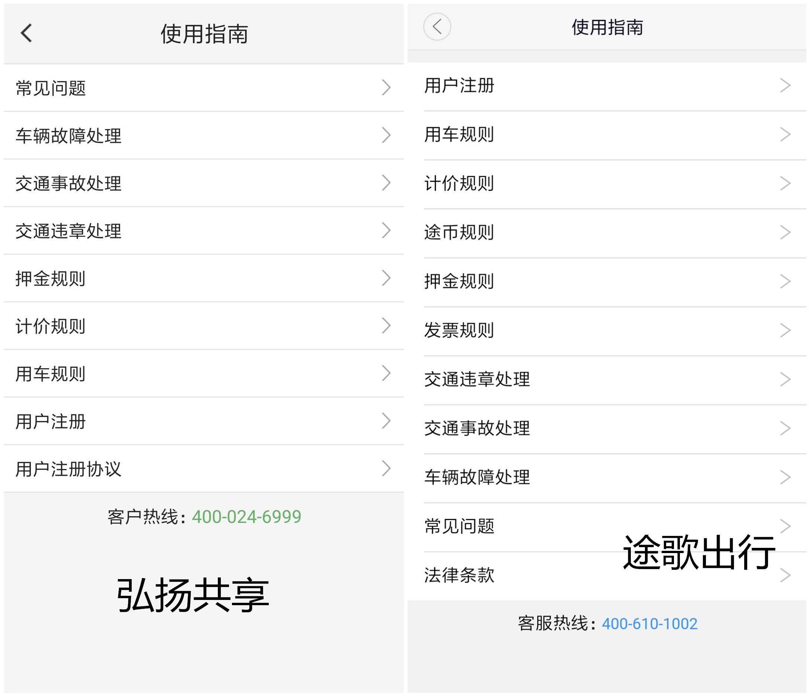Call the 400-610-1002 service hotline

coord(649,623)
